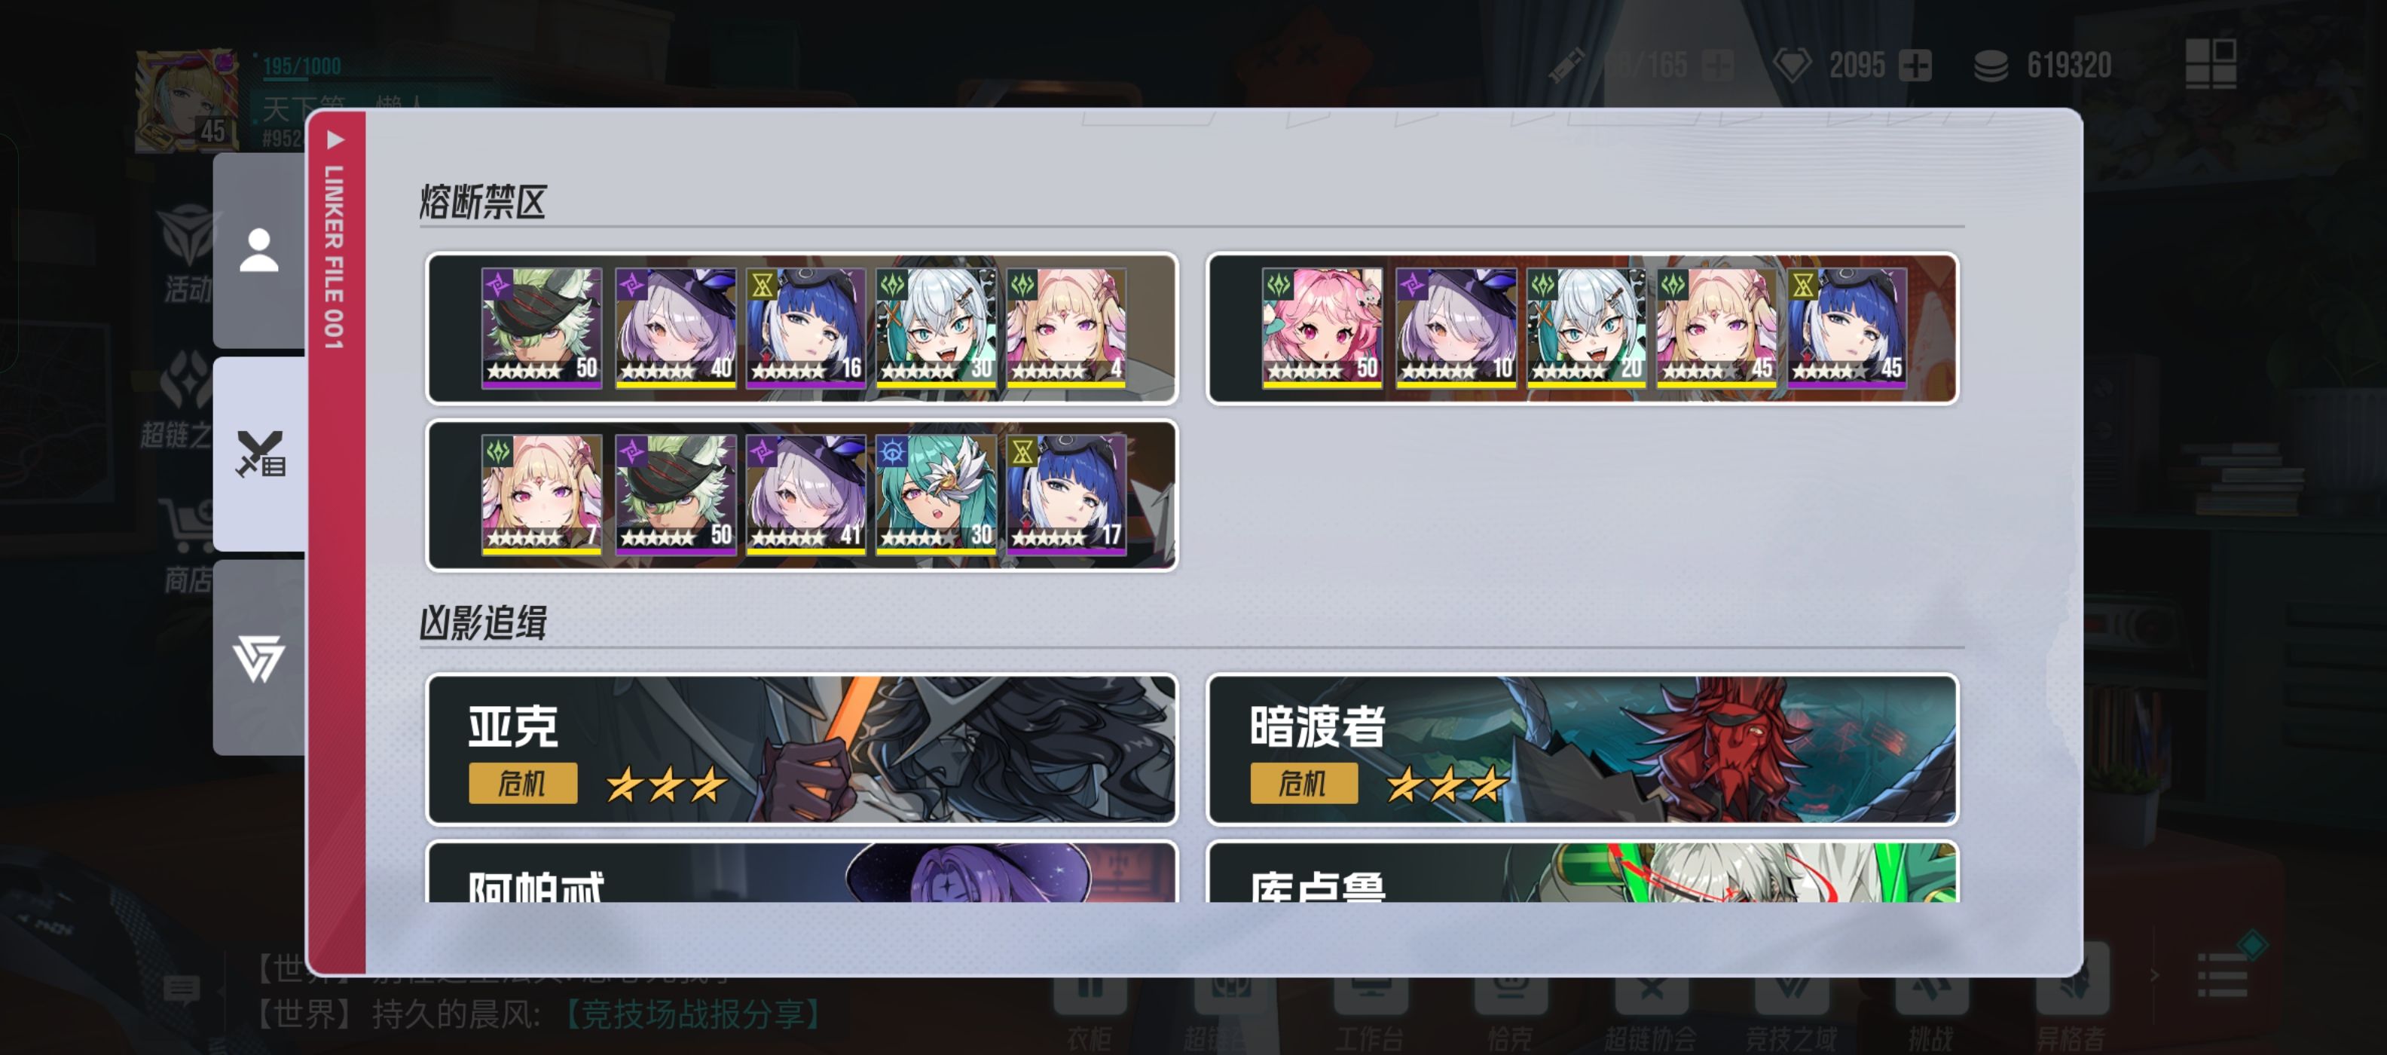This screenshot has height=1055, width=2387.
Task: Open the triangle emblem tab in sidebar
Action: (258, 658)
